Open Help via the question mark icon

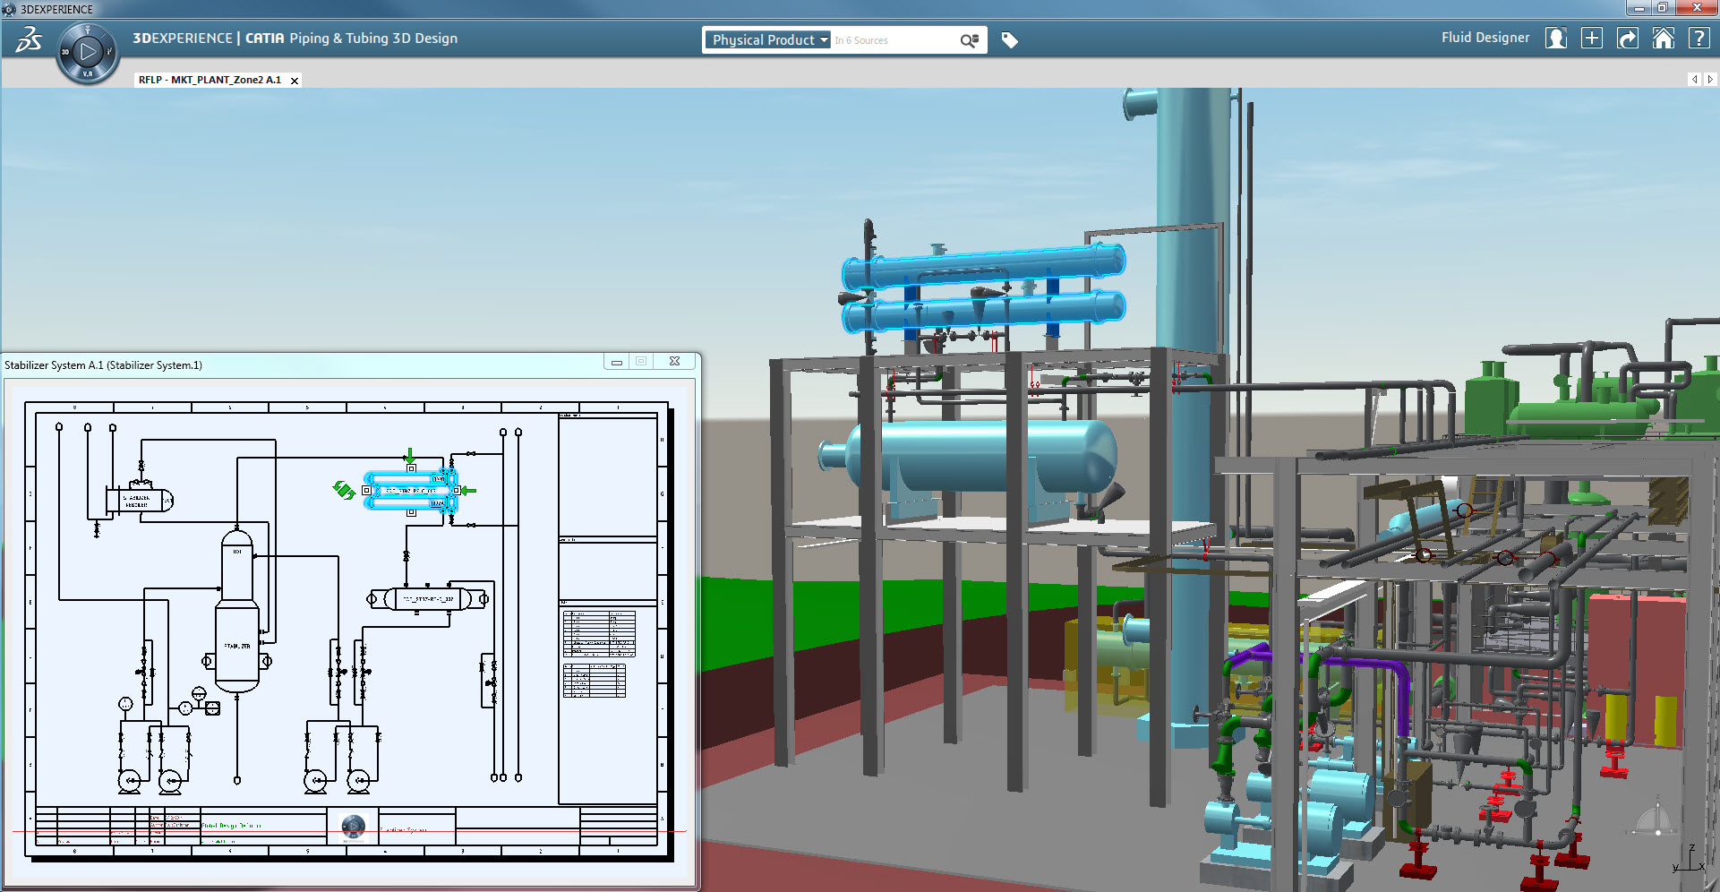click(x=1699, y=39)
